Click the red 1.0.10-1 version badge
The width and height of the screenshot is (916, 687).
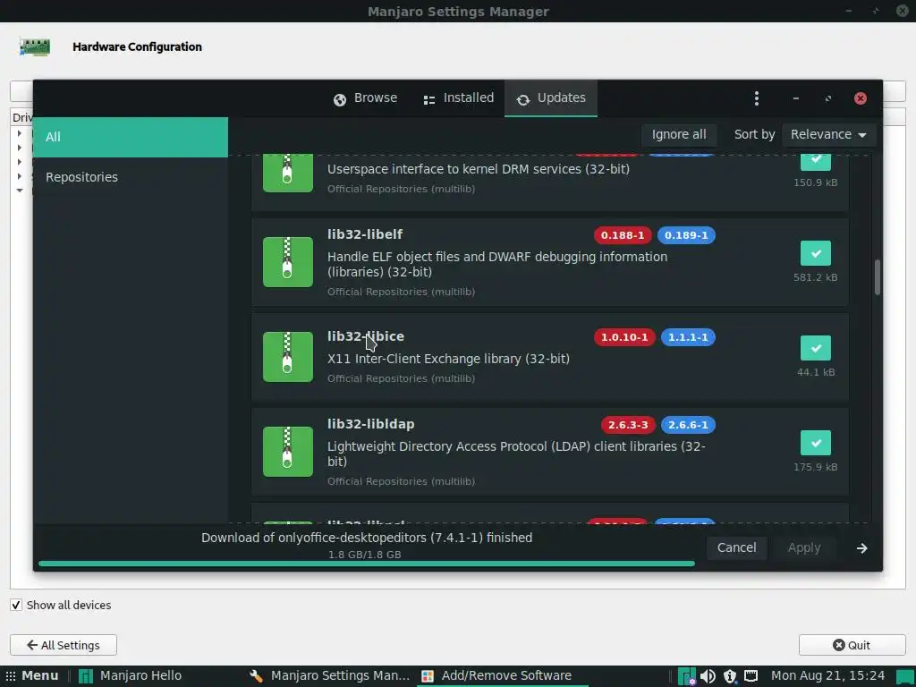tap(624, 337)
